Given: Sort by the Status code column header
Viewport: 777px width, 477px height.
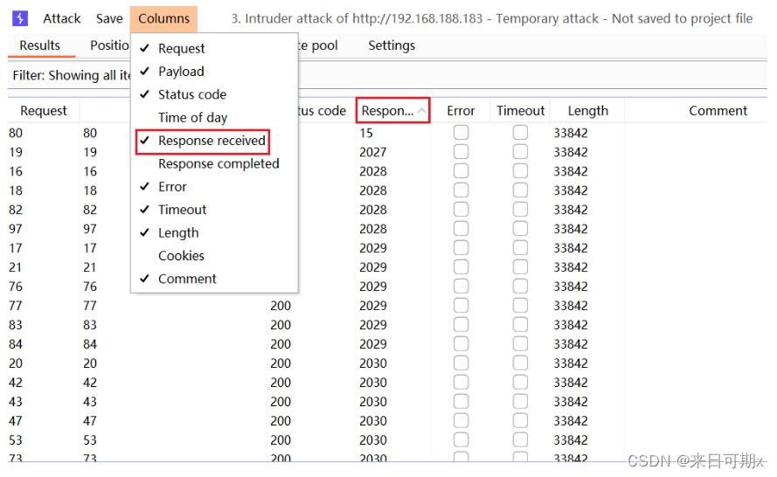Looking at the screenshot, I should (x=323, y=110).
